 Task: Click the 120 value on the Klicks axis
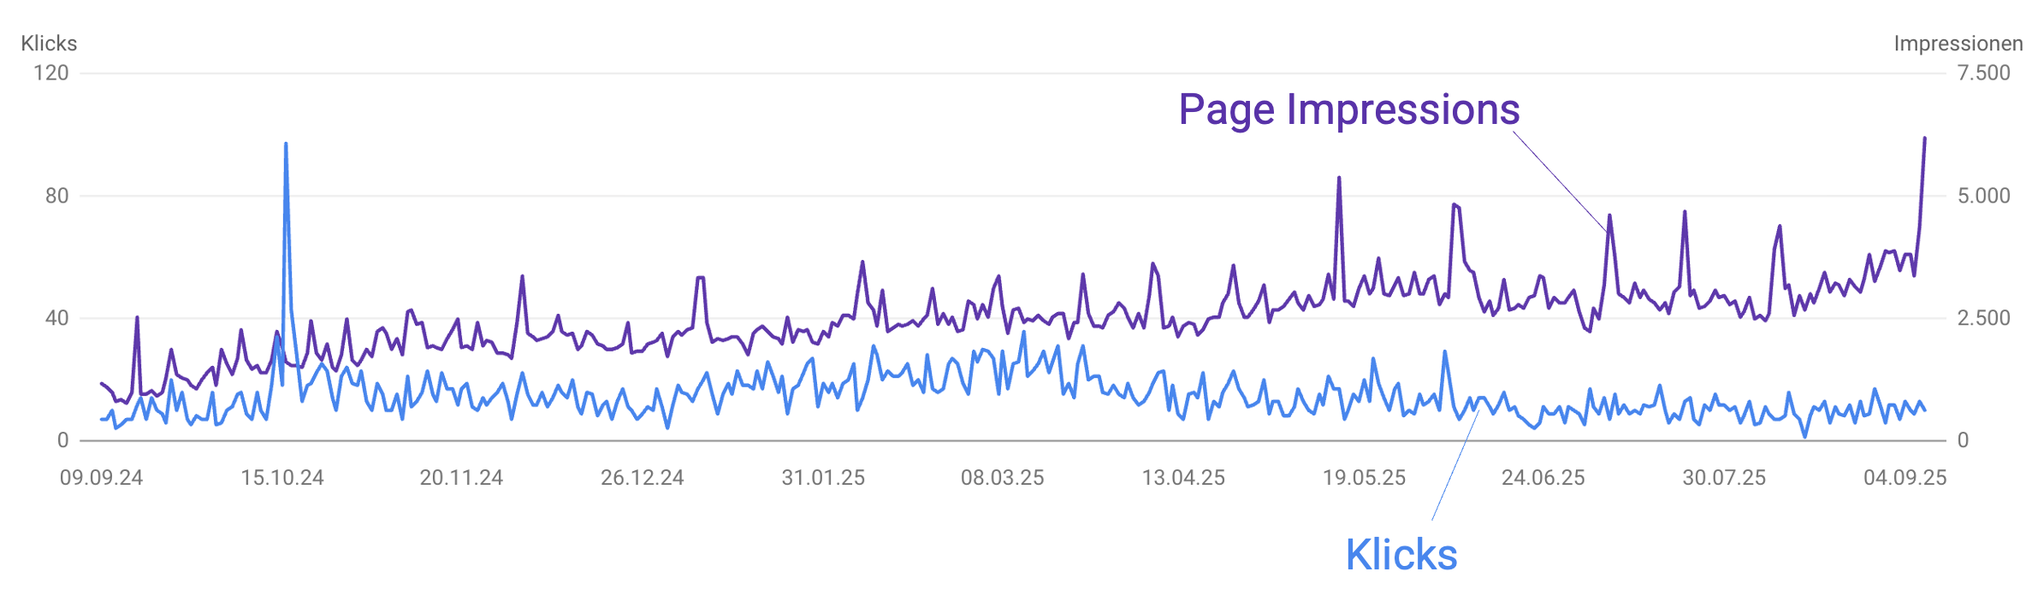pos(51,74)
